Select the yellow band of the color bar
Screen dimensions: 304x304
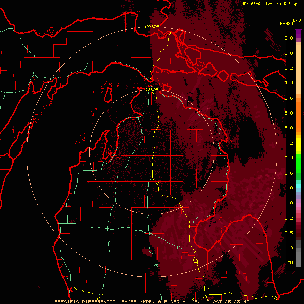(x=298, y=145)
